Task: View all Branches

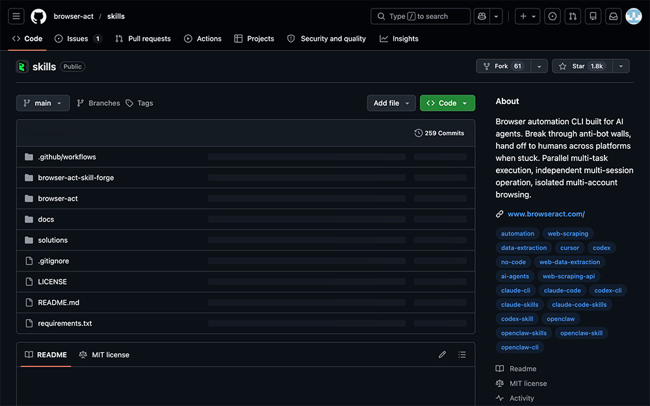Action: [98, 103]
